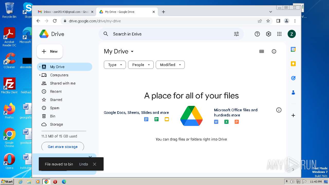Click Get more storage button
Screen dimensions: 329x185
pos(63,147)
